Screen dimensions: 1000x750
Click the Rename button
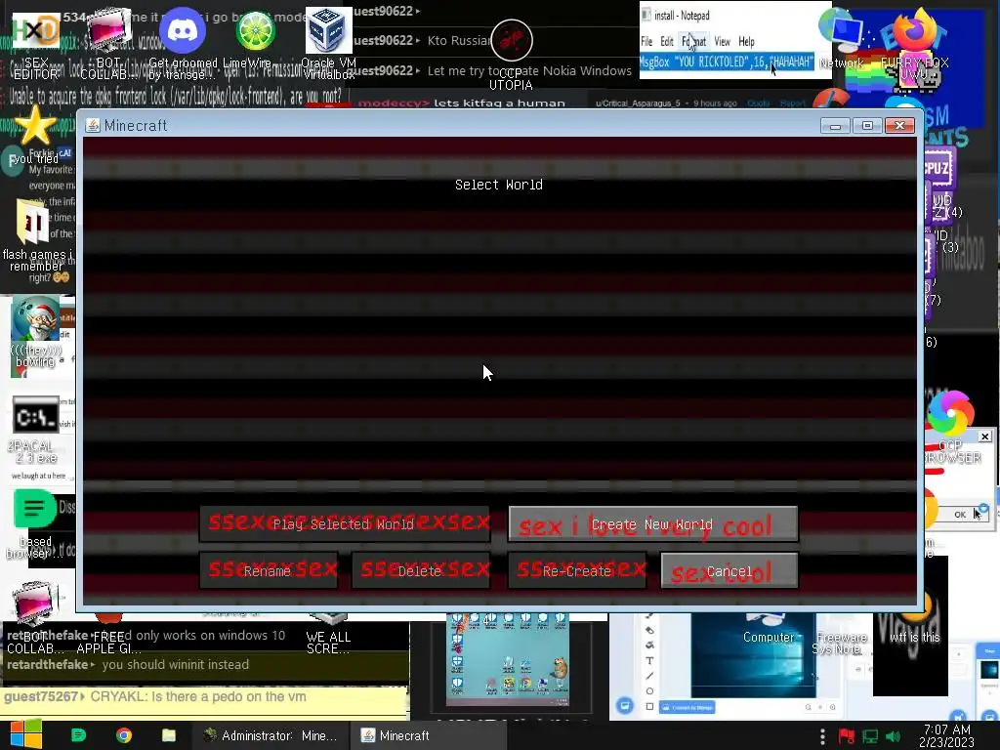coord(269,570)
